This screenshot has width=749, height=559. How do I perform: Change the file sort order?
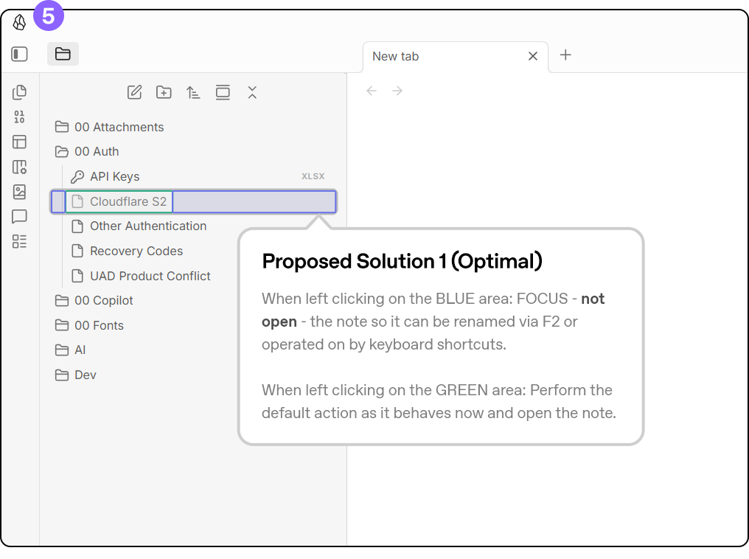coord(193,92)
